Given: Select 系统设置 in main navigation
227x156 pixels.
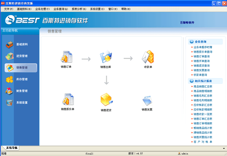Looking at the screenshot, I should 21,103.
